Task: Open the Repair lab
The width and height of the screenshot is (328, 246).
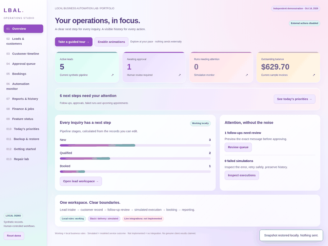Action: 23,159
